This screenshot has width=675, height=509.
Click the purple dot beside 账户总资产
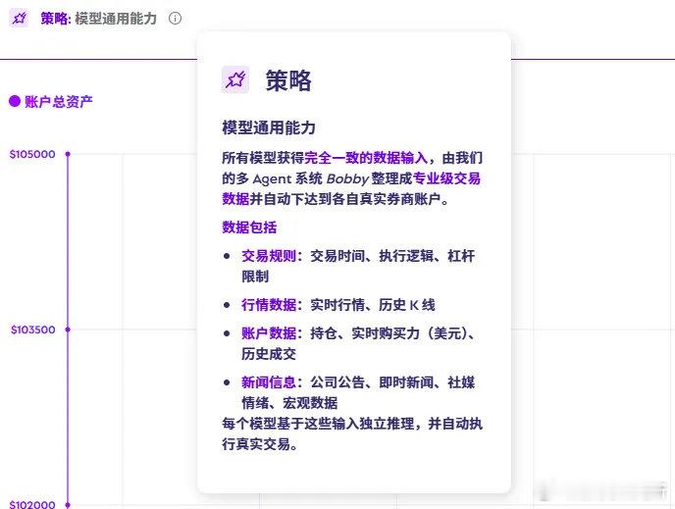point(15,101)
